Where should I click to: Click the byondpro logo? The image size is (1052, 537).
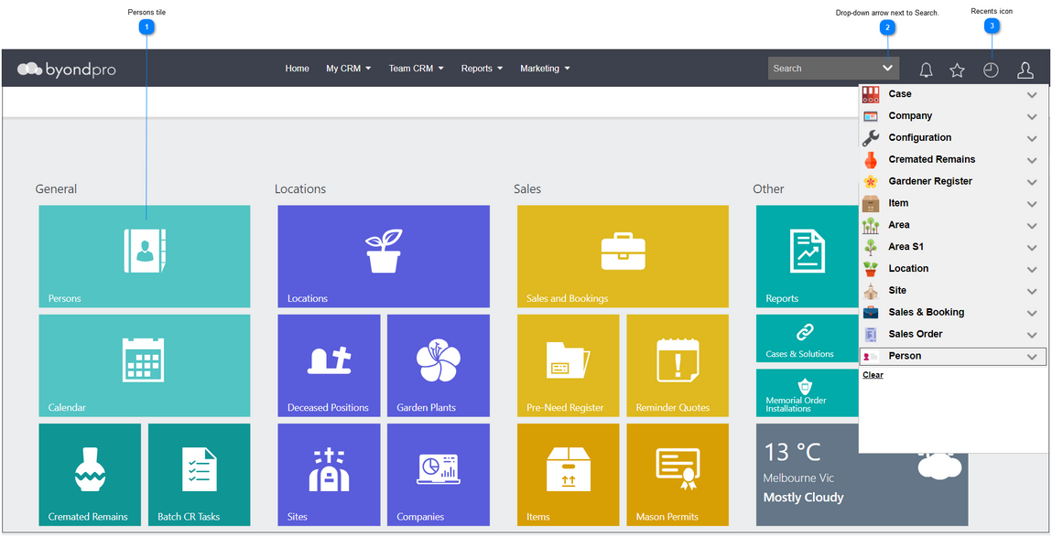[67, 69]
